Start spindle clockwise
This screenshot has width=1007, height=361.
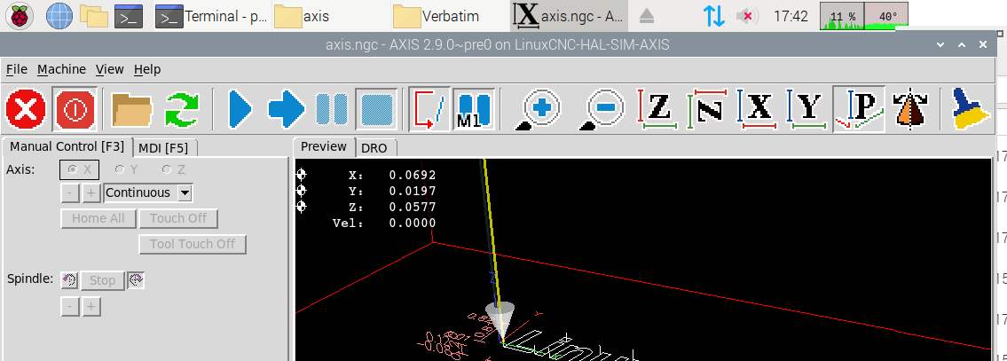(x=136, y=280)
